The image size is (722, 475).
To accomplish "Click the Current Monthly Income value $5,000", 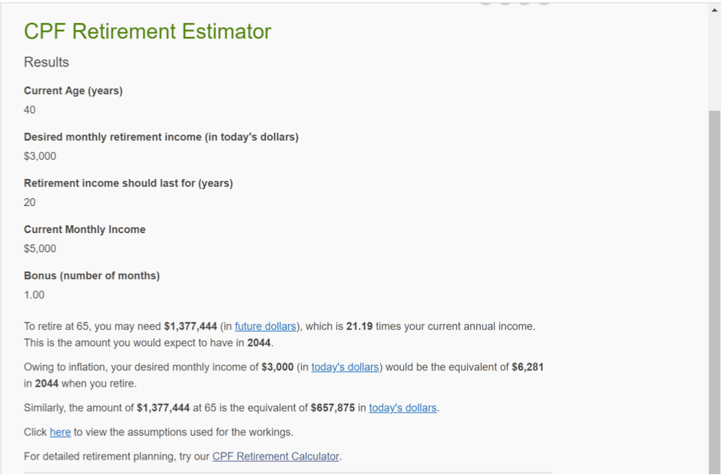I will pyautogui.click(x=40, y=249).
